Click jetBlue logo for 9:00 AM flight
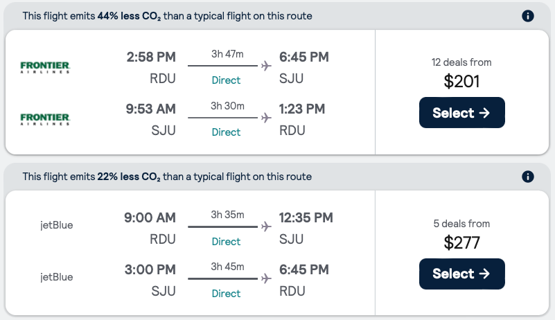The width and height of the screenshot is (555, 320). click(x=57, y=225)
